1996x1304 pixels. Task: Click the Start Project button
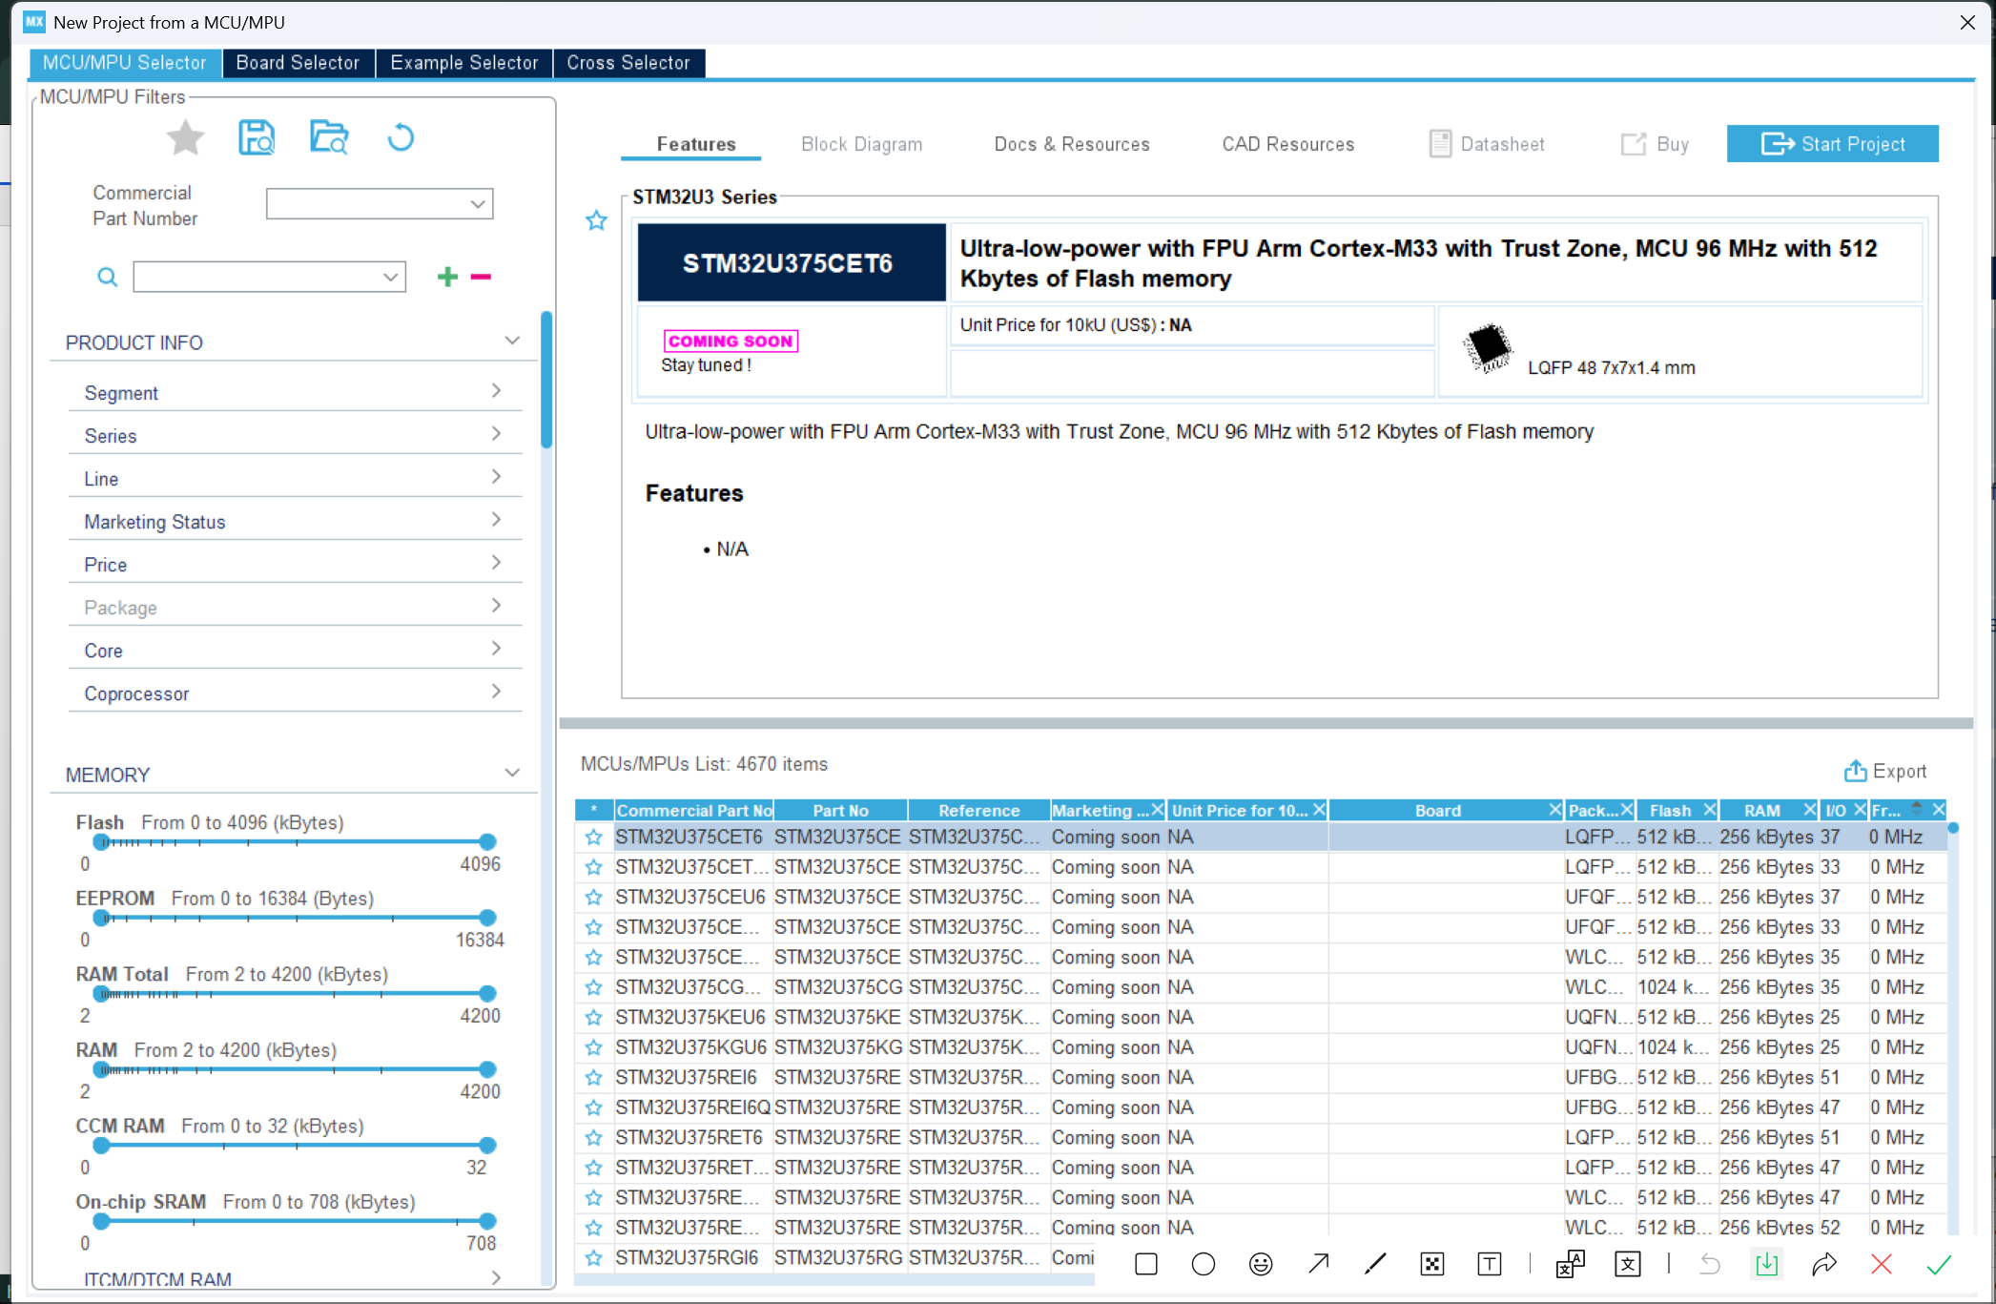point(1832,144)
